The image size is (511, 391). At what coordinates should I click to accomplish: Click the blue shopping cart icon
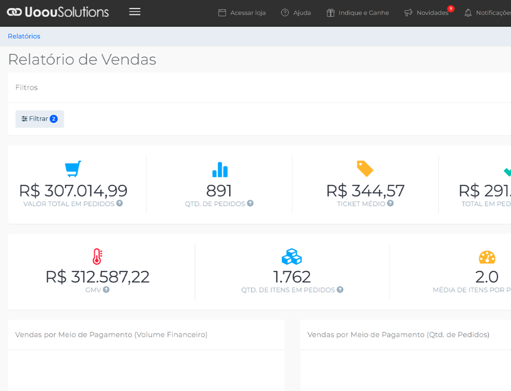pos(73,169)
